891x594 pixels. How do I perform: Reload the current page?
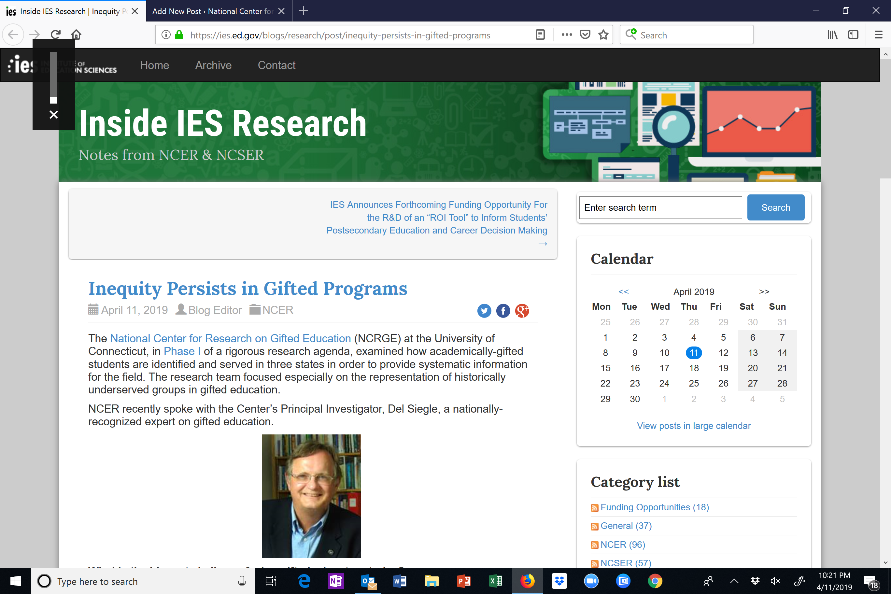point(56,35)
